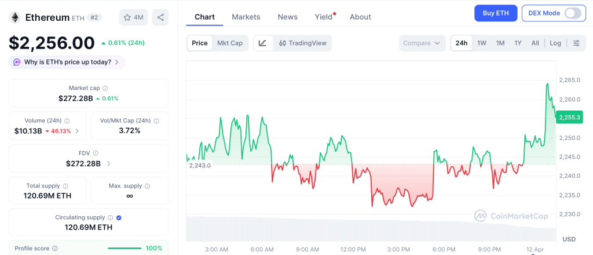Select the 1W time range
The height and width of the screenshot is (255, 593).
[481, 43]
